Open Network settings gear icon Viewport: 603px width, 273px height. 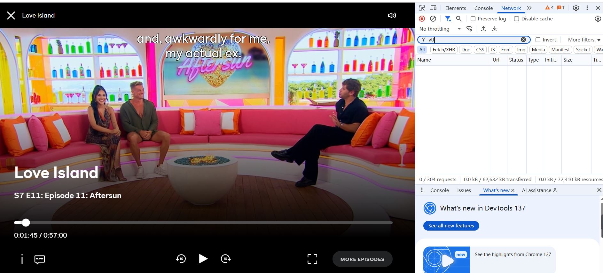pyautogui.click(x=598, y=19)
